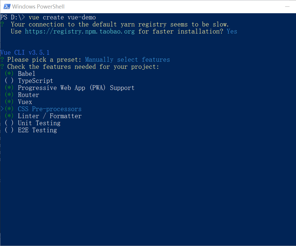Click the E2E Testing option label
296x246 pixels.
(37, 130)
